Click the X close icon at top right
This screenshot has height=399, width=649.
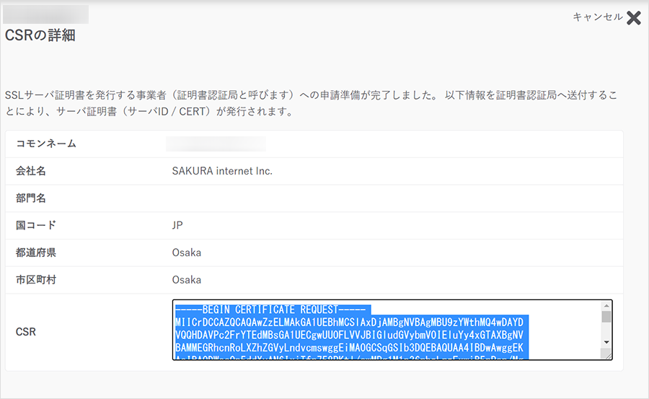[x=633, y=18]
